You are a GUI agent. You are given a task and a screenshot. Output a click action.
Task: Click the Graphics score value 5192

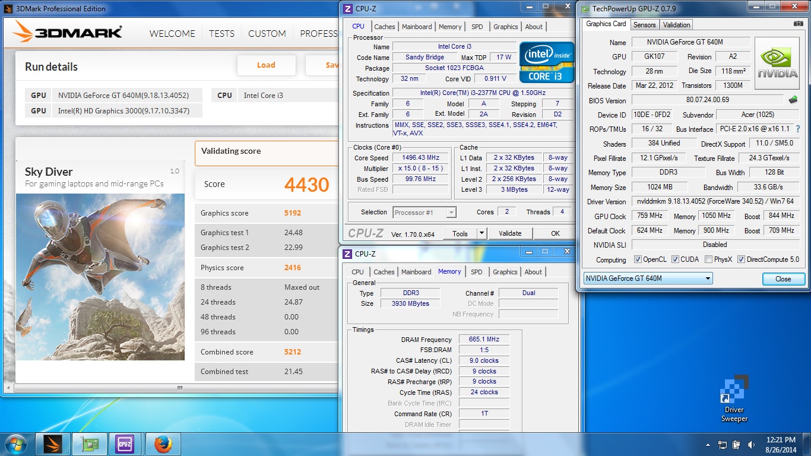(x=292, y=213)
